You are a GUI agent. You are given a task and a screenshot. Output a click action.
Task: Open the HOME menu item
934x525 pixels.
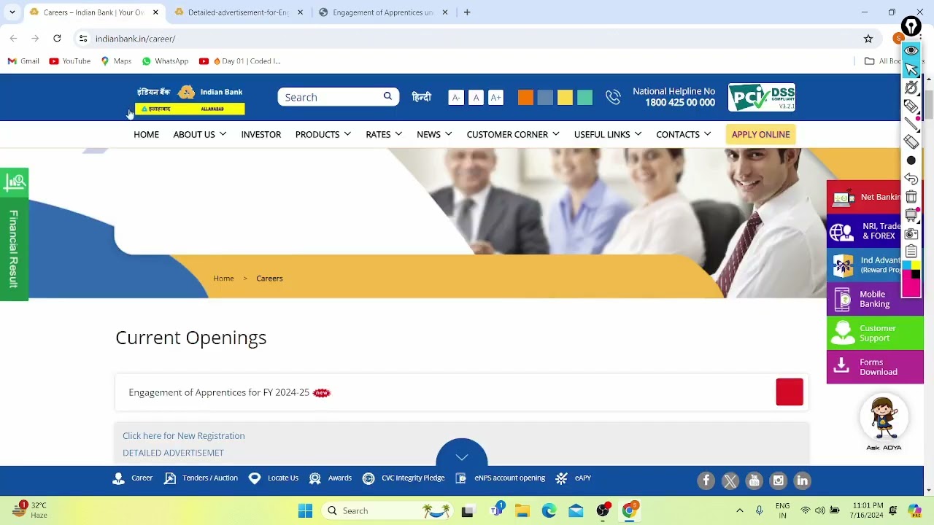coord(146,134)
